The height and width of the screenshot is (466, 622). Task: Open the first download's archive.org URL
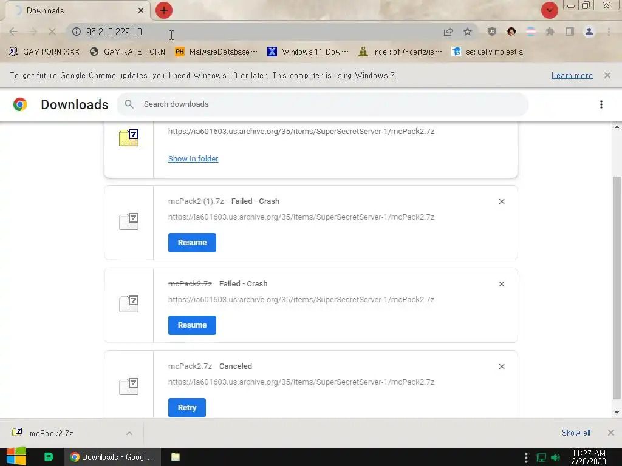coord(301,132)
